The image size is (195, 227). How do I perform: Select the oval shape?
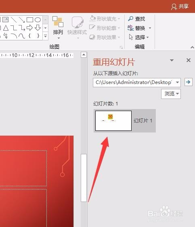pos(38,20)
